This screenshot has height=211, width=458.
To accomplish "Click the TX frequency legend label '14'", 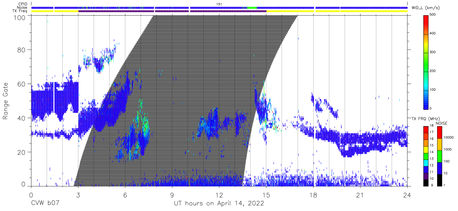I will (431, 152).
